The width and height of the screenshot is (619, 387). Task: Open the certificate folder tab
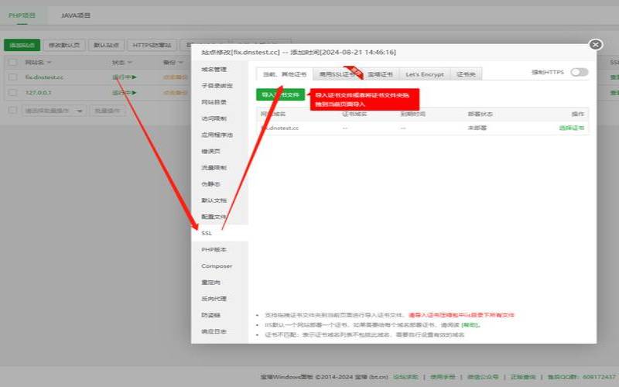(x=466, y=74)
